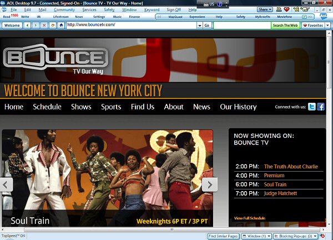Viewport: 333px width, 240px height.
Task: Show previous slide with the left carousel arrow
Action: pyautogui.click(x=6, y=185)
